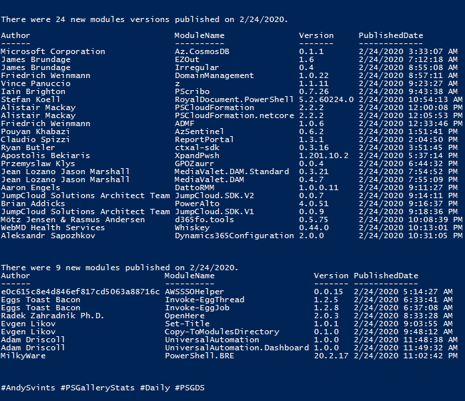Image resolution: width=465 pixels, height=401 pixels.
Task: Select the EZOut module entry
Action: coord(187,59)
